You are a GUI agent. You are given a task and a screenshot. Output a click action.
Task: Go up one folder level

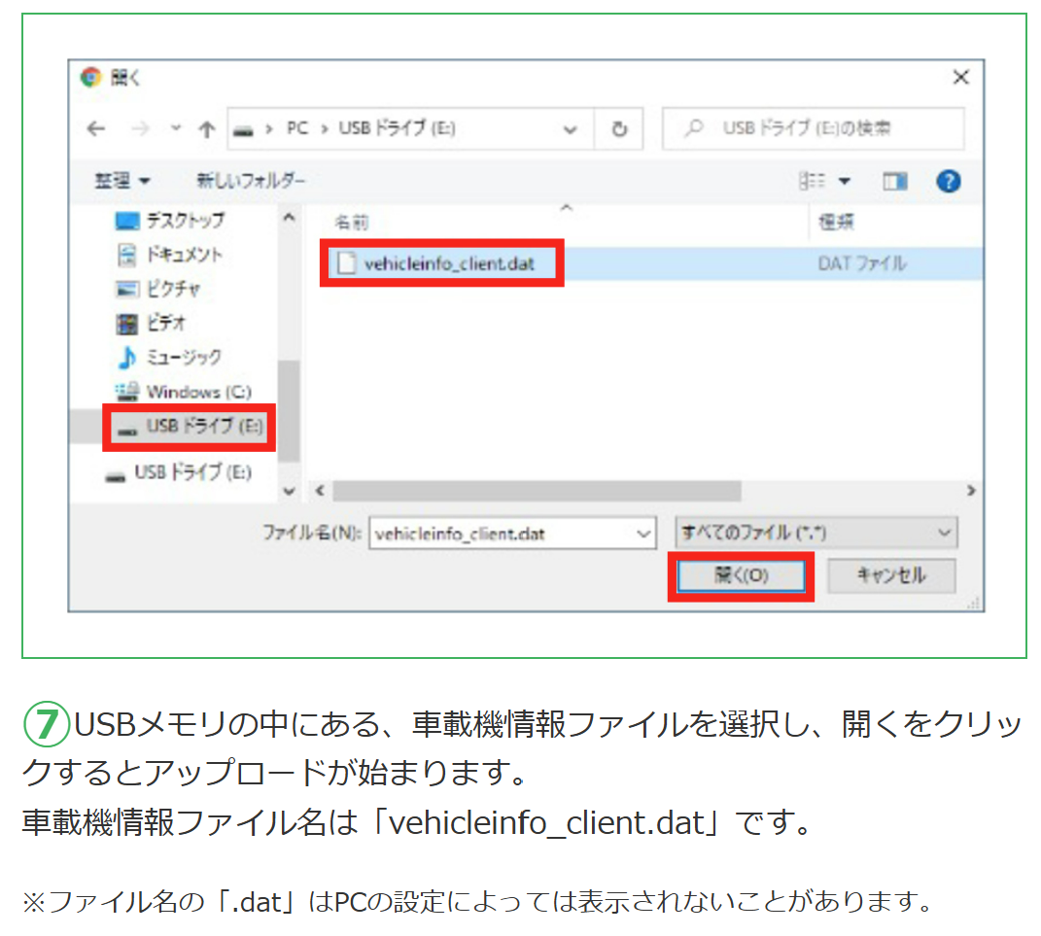tap(206, 129)
